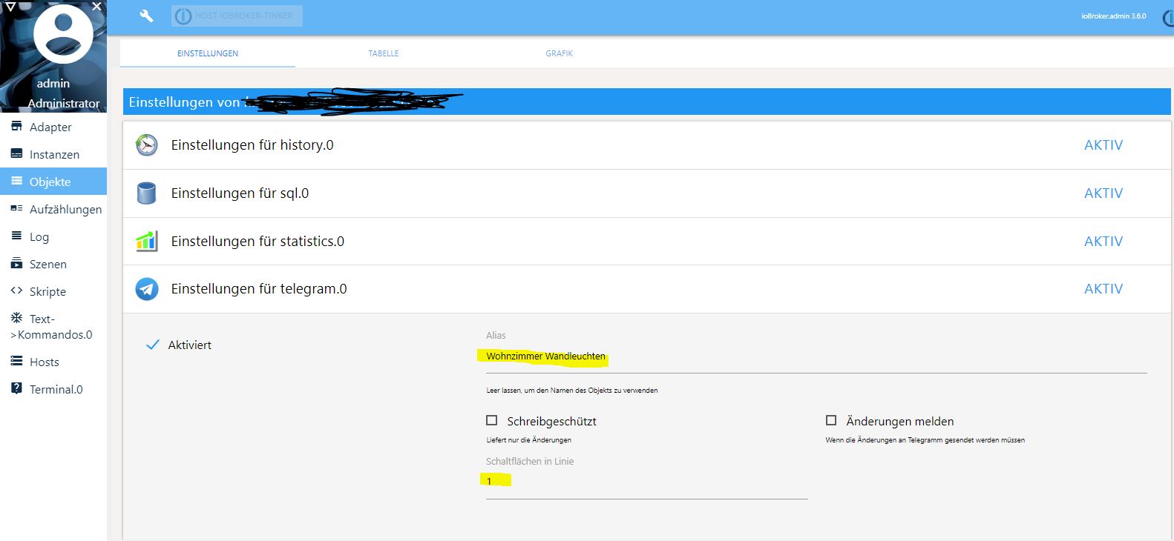Enable the Schreibgeschützt checkbox
The image size is (1174, 541).
click(491, 420)
